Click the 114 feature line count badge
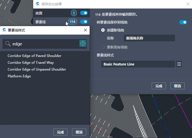The height and width of the screenshot is (138, 192). (x=73, y=22)
